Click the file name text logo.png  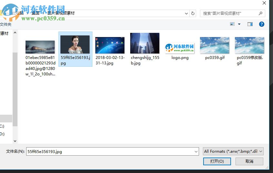[180, 58]
